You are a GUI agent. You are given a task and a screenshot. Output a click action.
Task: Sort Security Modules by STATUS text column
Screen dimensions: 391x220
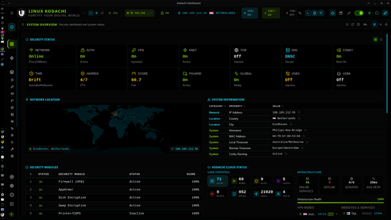tap(136, 174)
